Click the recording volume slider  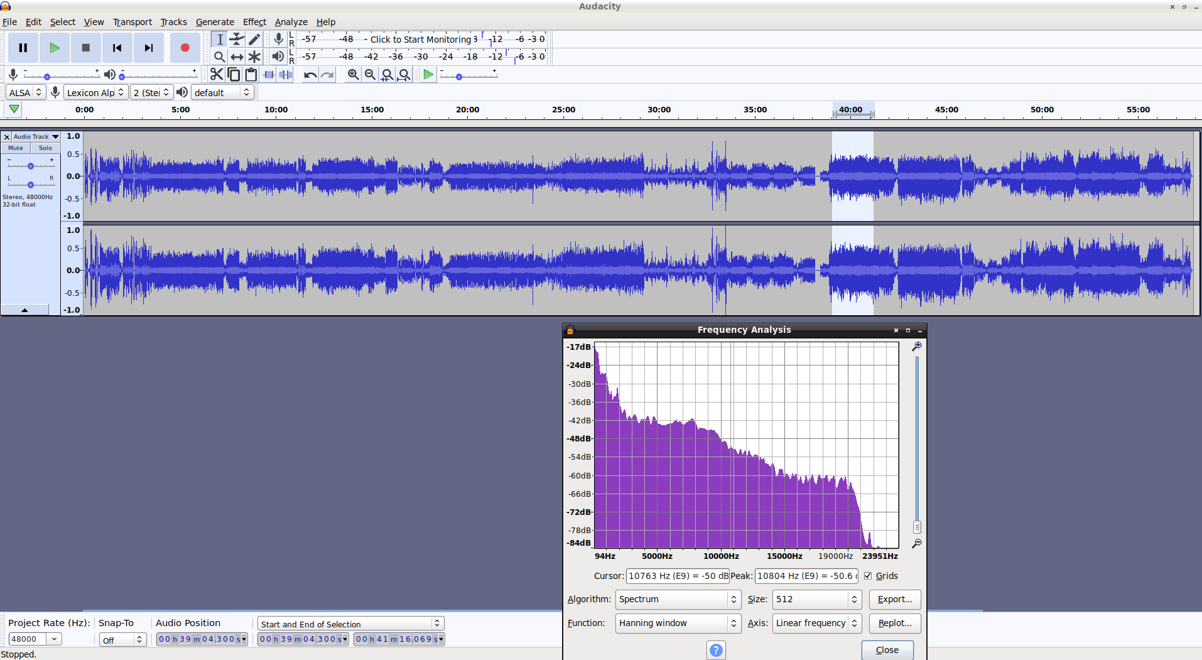click(x=62, y=75)
